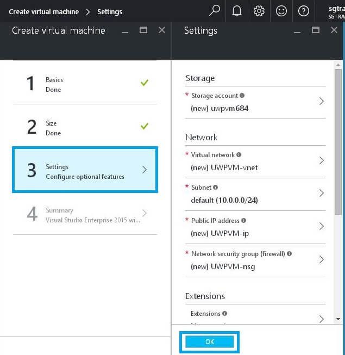This screenshot has width=345, height=355.
Task: Show Virtual network info icon
Action: click(239, 155)
